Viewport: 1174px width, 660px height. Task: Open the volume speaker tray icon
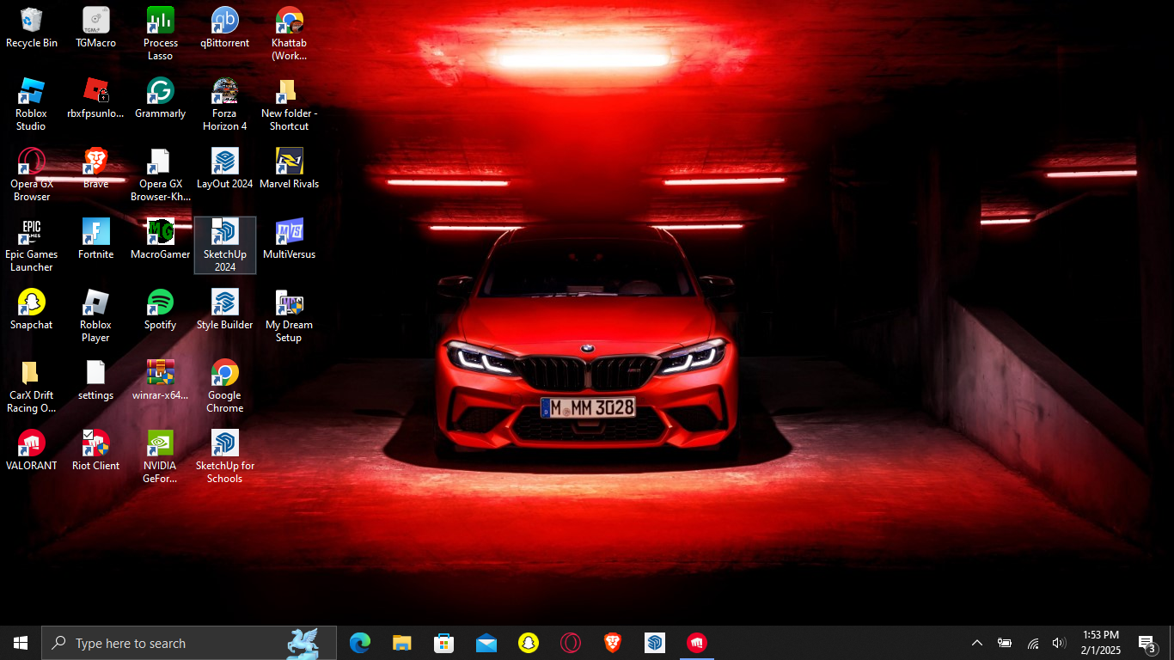pos(1059,643)
